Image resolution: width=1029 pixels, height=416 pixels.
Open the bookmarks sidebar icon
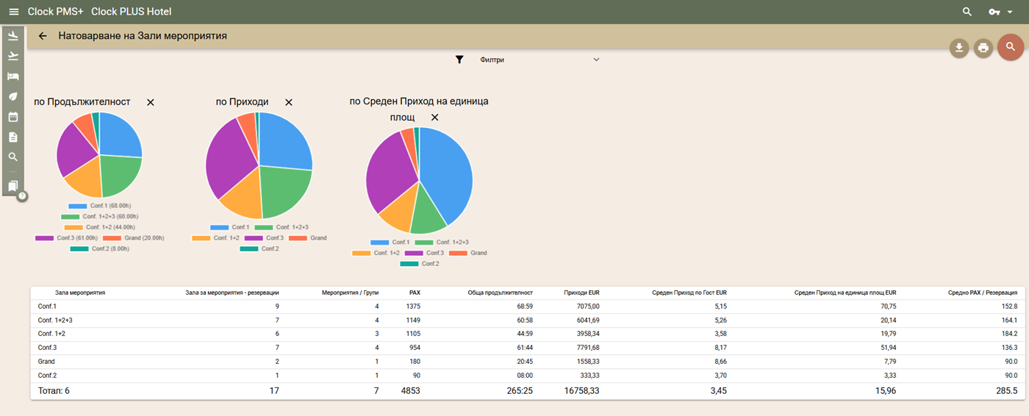click(13, 187)
